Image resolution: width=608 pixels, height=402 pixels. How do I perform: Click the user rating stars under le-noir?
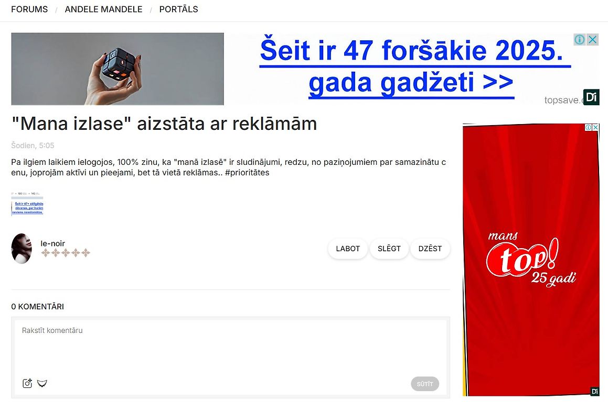(66, 253)
